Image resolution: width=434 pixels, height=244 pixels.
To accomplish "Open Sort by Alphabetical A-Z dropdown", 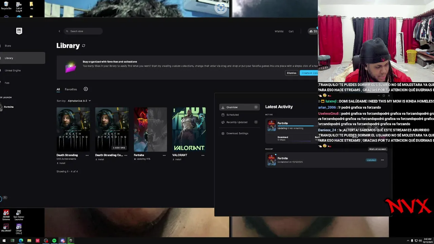I will [79, 101].
